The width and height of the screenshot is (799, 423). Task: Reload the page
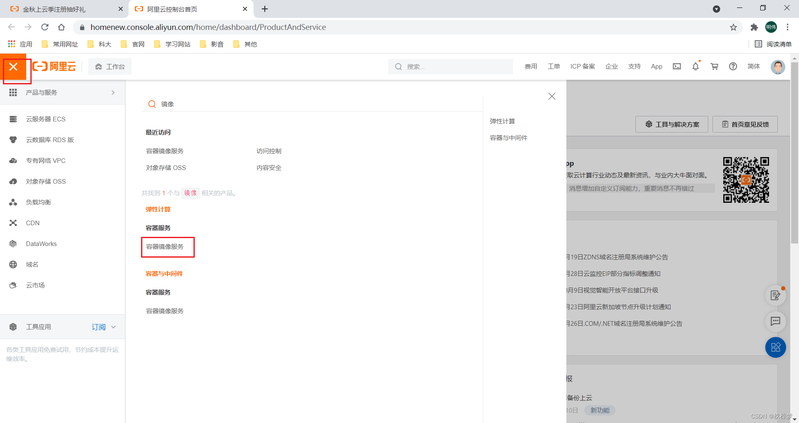[45, 27]
